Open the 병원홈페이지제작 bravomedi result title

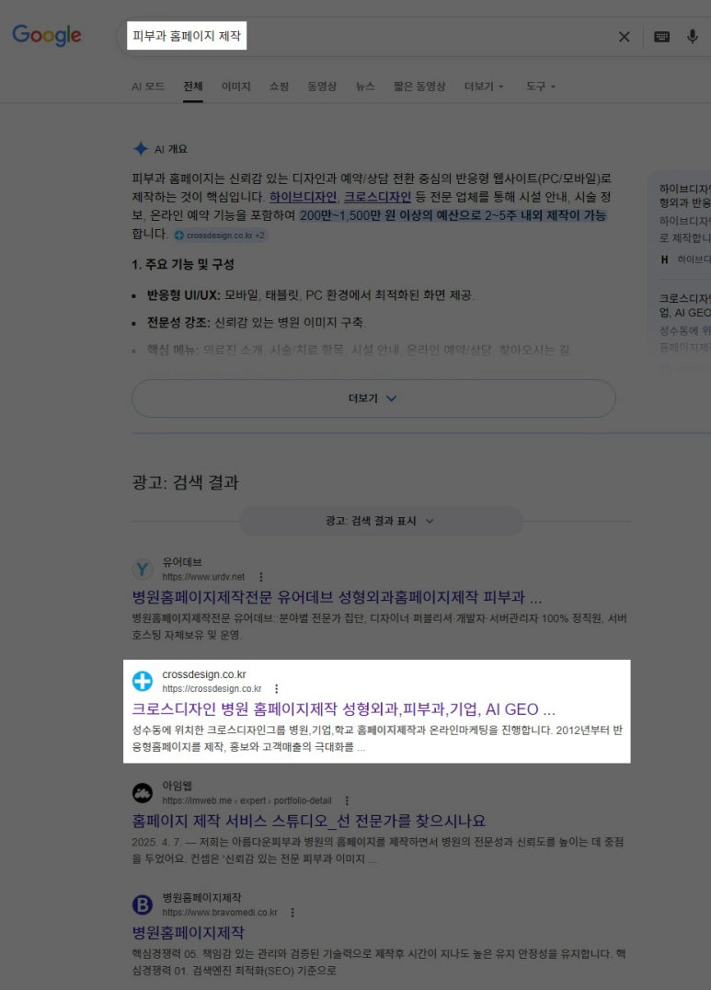189,933
